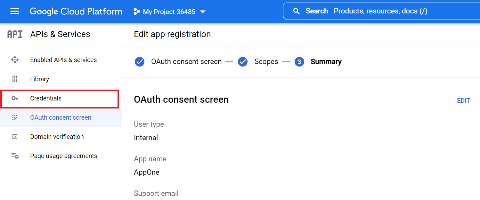This screenshot has height=200, width=480.
Task: Click the OAuth consent screen sidebar icon
Action: click(15, 117)
